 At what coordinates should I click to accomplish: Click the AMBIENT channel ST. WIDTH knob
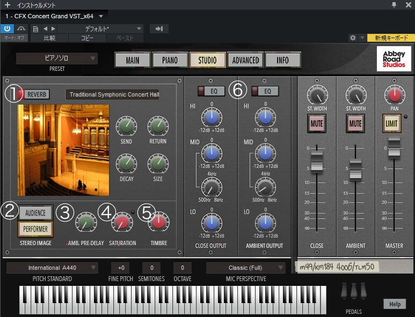click(356, 95)
